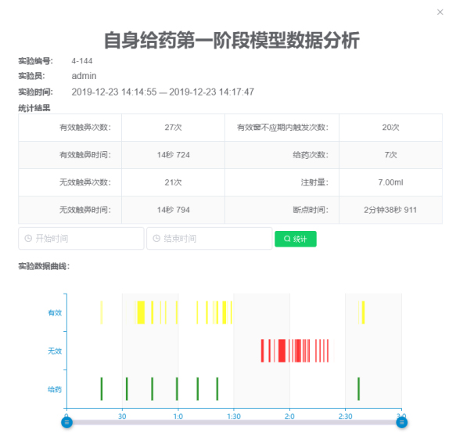Viewport: 449px width, 447px height.
Task: Click the clock icon in 开始时间 field
Action: tap(28, 239)
